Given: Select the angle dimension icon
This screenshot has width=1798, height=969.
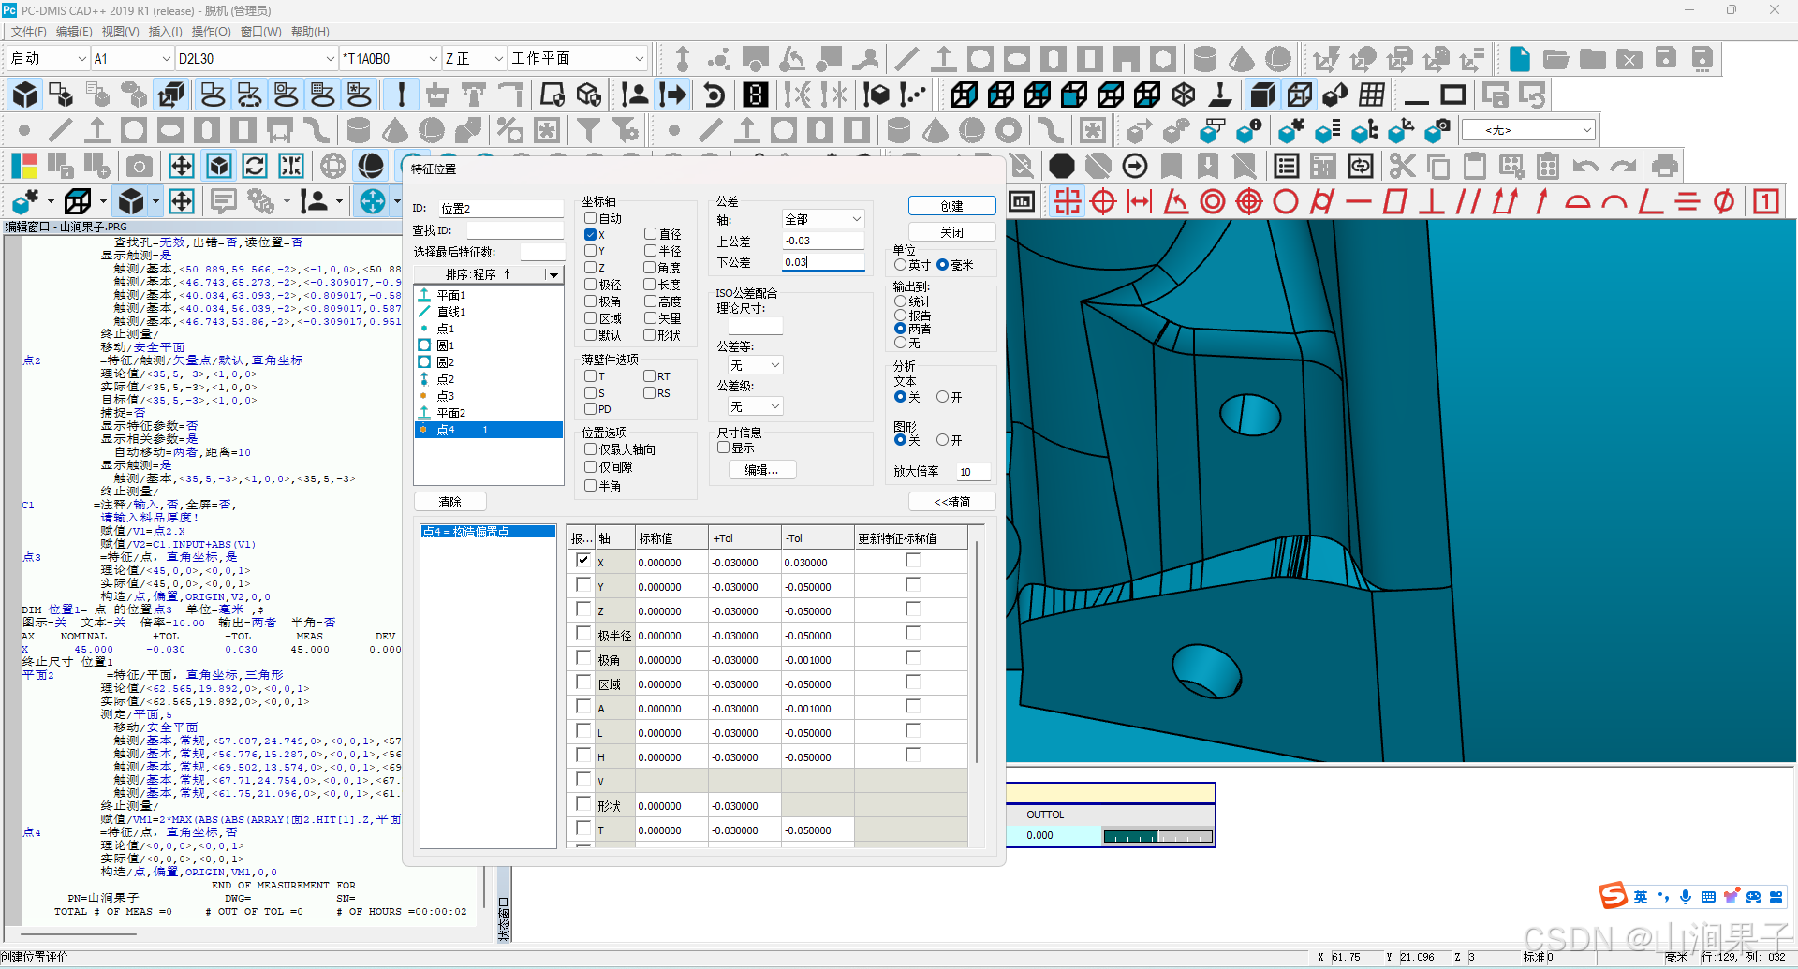Looking at the screenshot, I should pos(1176,201).
